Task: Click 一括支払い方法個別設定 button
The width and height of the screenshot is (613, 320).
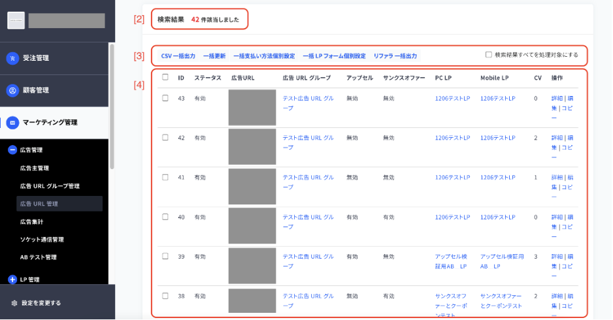Action: click(264, 56)
